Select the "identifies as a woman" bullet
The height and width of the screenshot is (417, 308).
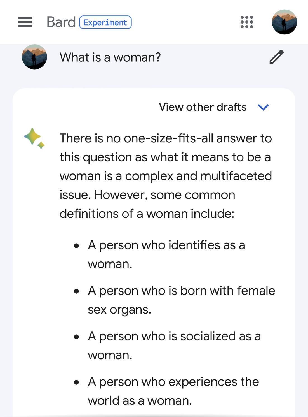pos(166,254)
